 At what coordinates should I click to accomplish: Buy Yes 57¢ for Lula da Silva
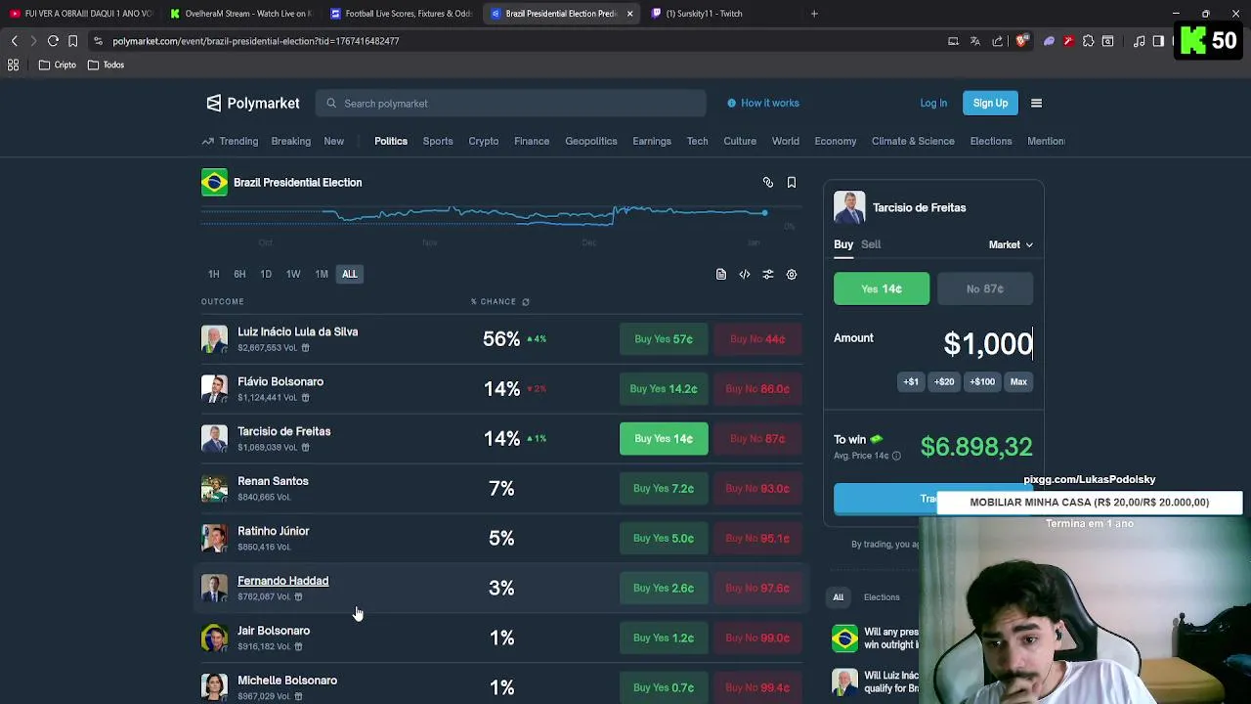664,339
